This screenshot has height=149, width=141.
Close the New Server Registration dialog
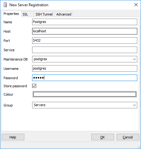coord(136,5)
